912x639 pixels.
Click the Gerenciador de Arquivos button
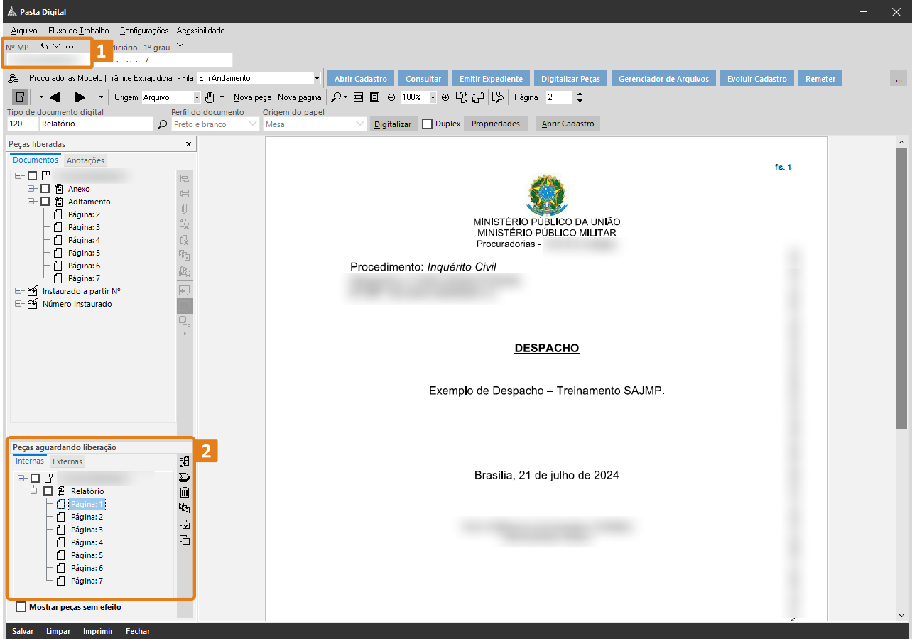click(663, 79)
